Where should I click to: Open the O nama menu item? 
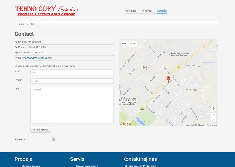point(147,11)
